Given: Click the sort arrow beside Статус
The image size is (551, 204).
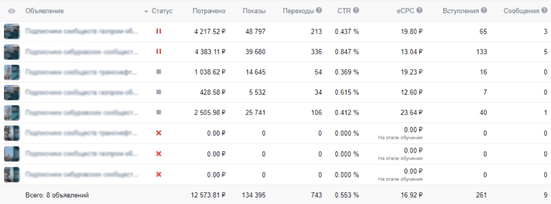Looking at the screenshot, I should click(x=146, y=11).
